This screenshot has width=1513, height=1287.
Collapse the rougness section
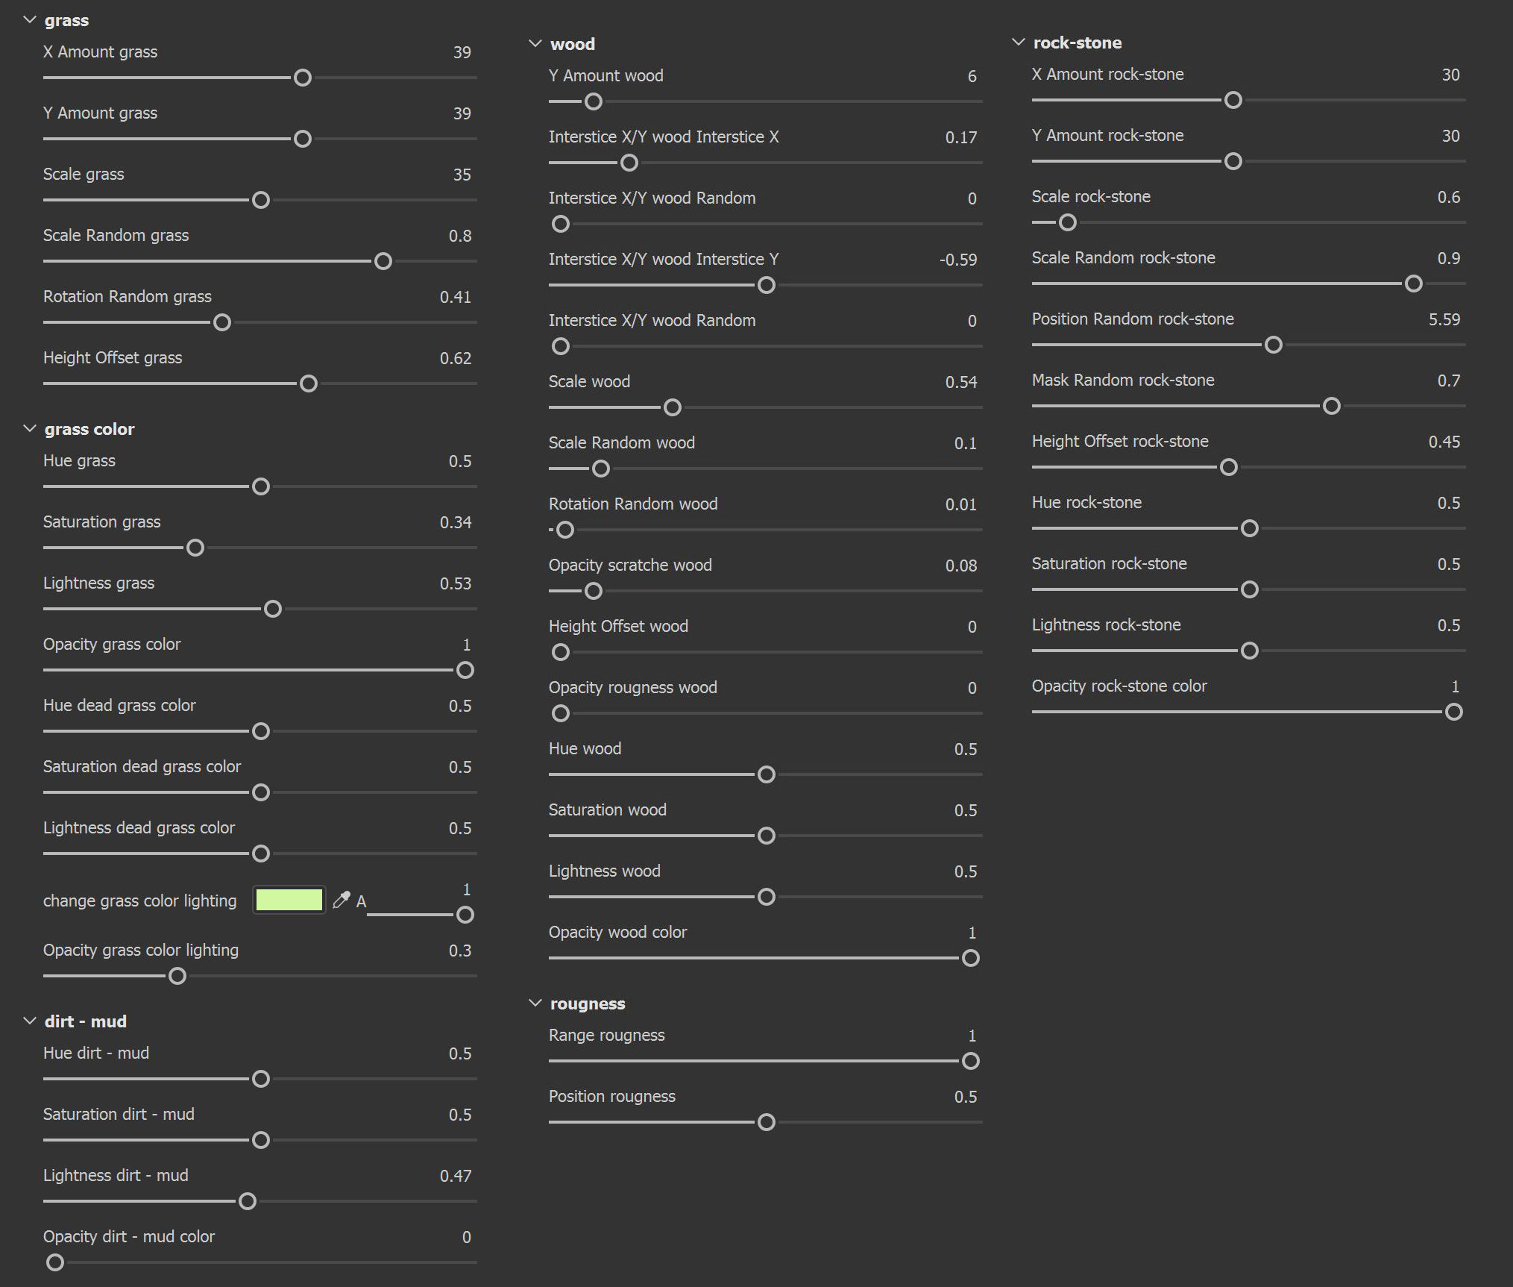coord(535,1003)
